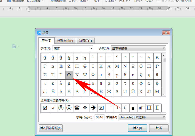Click the 插入(I) button
The height and width of the screenshot is (136, 195).
[137, 128]
